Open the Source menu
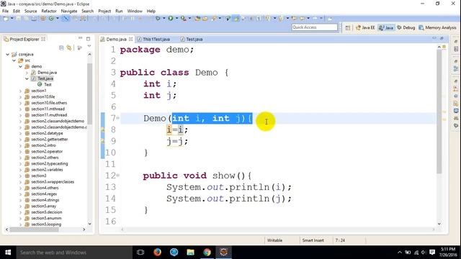This screenshot has width=461, height=259. pyautogui.click(x=30, y=12)
